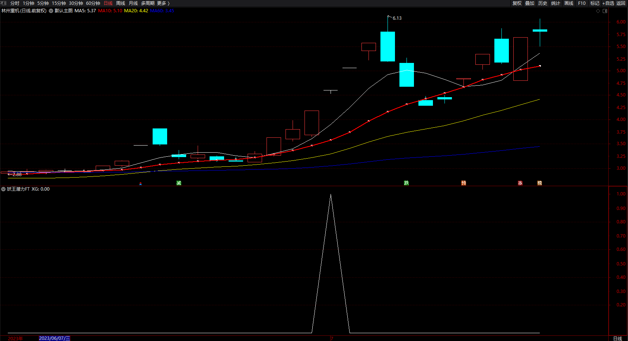Screen dimensions: 628x341
Task: Switch to the 周线 weekly timeframe
Action: (121, 3)
